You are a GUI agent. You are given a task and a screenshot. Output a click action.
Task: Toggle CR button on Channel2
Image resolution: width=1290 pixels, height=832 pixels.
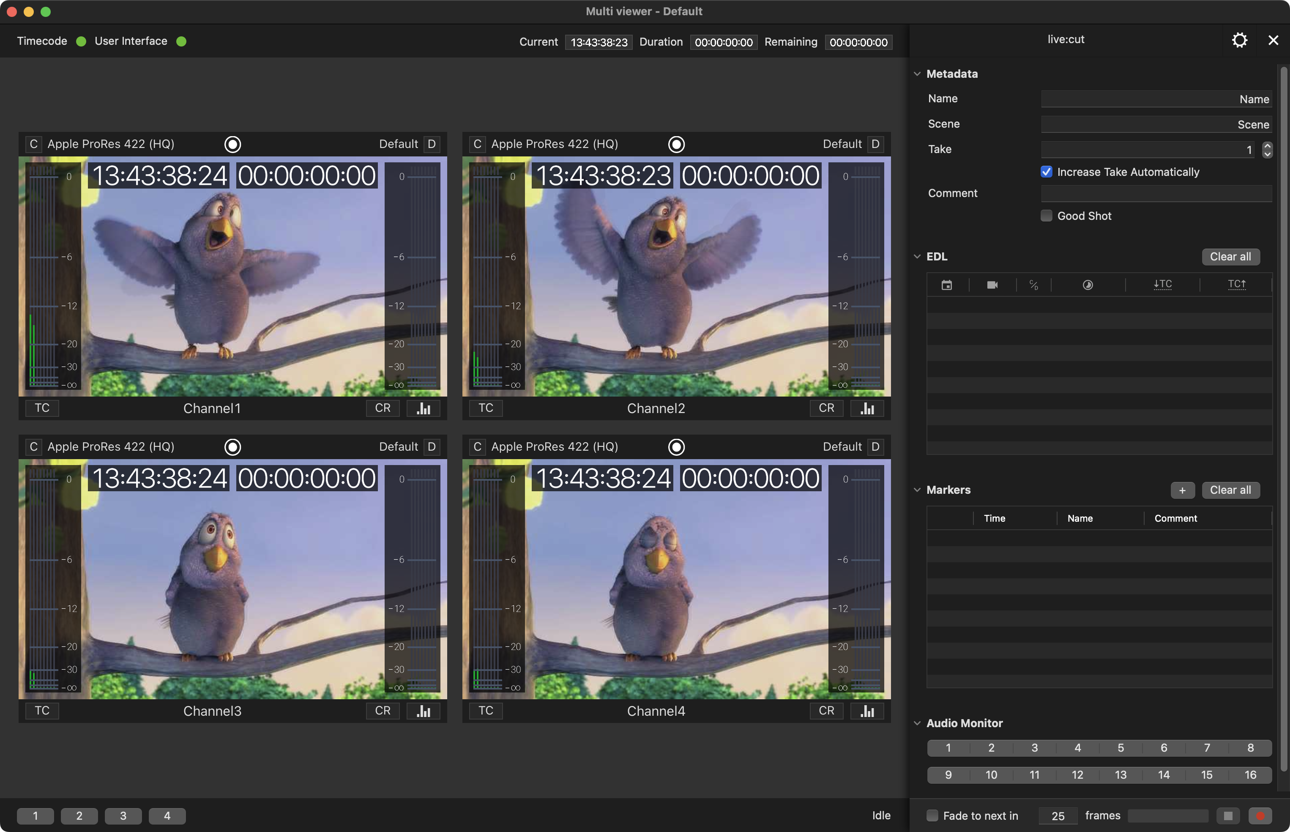pyautogui.click(x=827, y=408)
